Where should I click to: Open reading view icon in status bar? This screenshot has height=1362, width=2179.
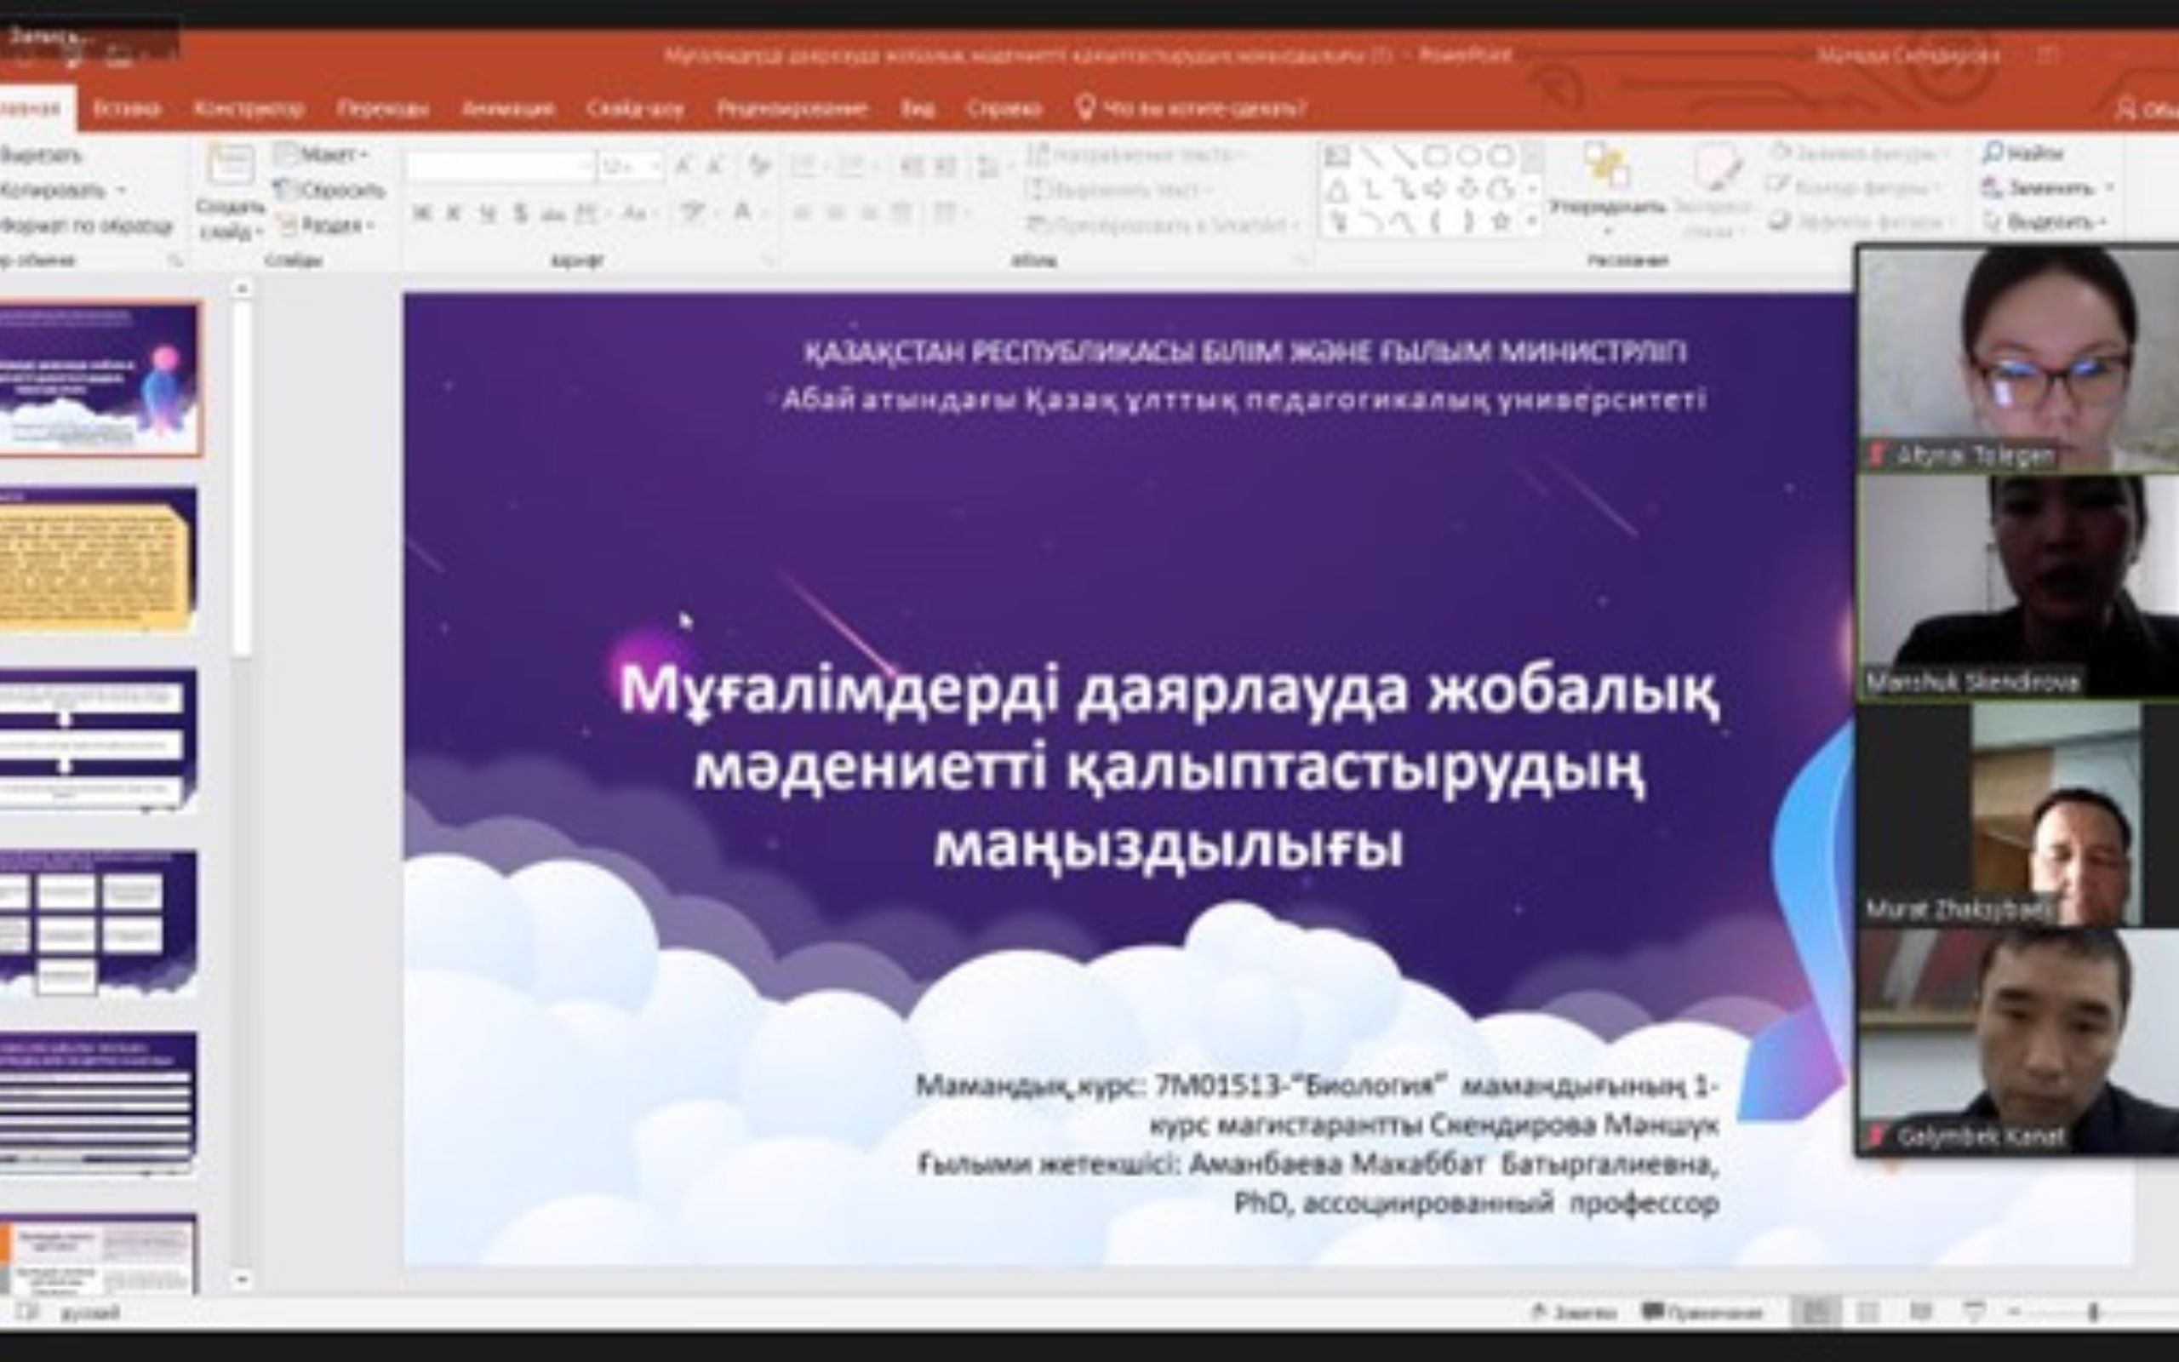(1921, 1313)
